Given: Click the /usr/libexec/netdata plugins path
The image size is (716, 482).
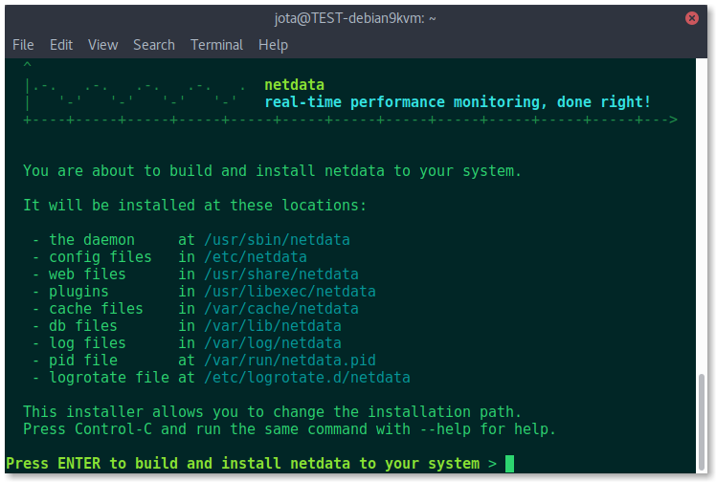Looking at the screenshot, I should 290,292.
